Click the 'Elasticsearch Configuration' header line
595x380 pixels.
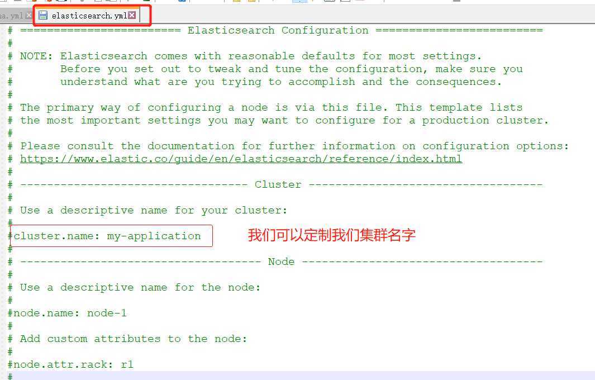(x=275, y=30)
